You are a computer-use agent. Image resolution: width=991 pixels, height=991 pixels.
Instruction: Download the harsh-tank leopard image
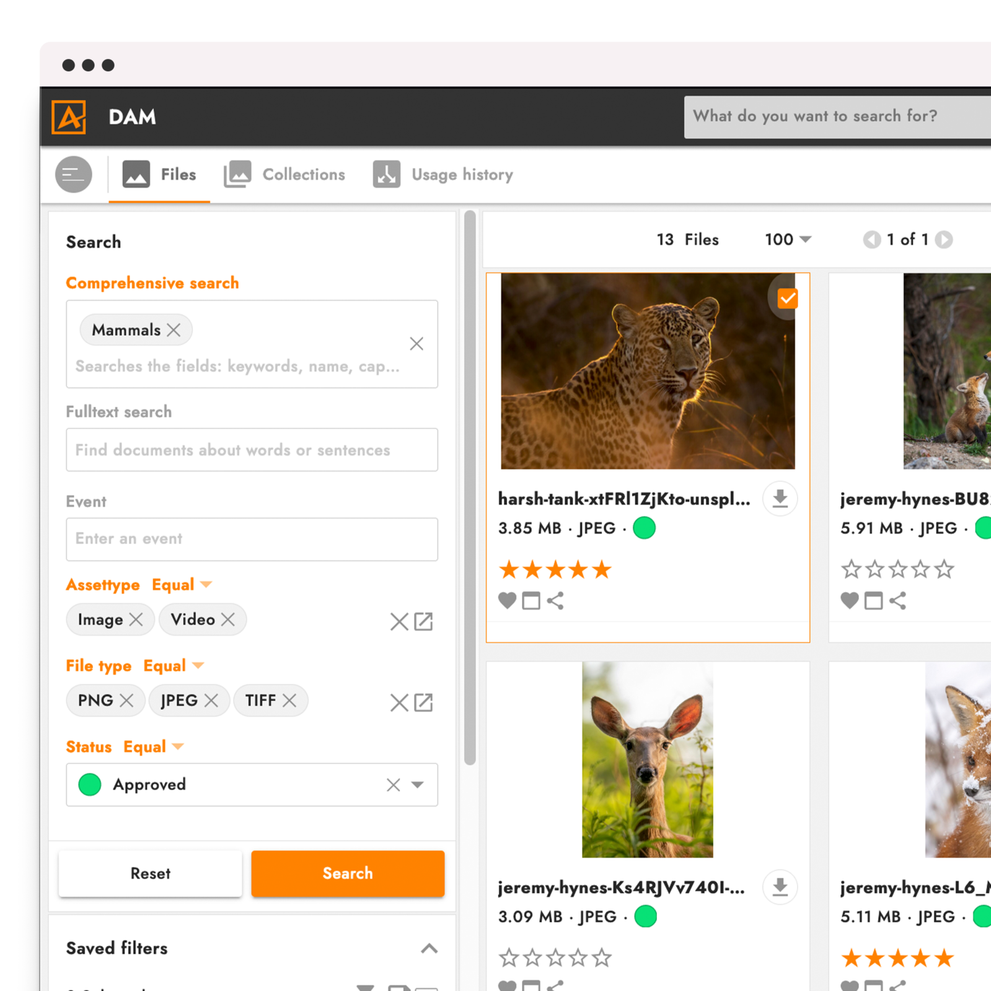(x=780, y=499)
